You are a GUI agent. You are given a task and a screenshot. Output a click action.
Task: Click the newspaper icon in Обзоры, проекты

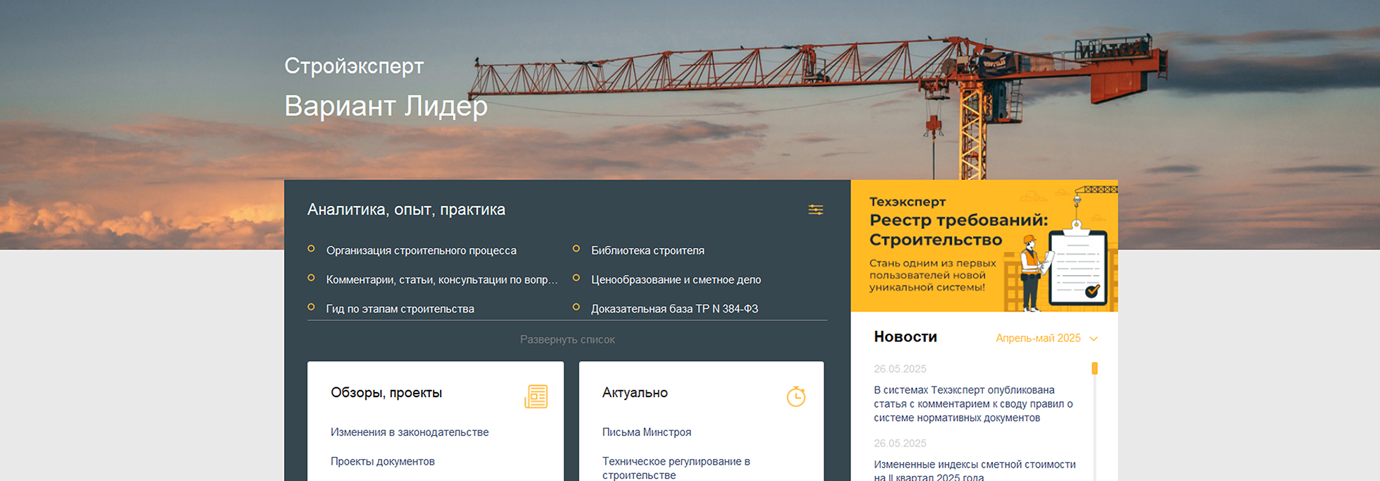[x=536, y=396]
